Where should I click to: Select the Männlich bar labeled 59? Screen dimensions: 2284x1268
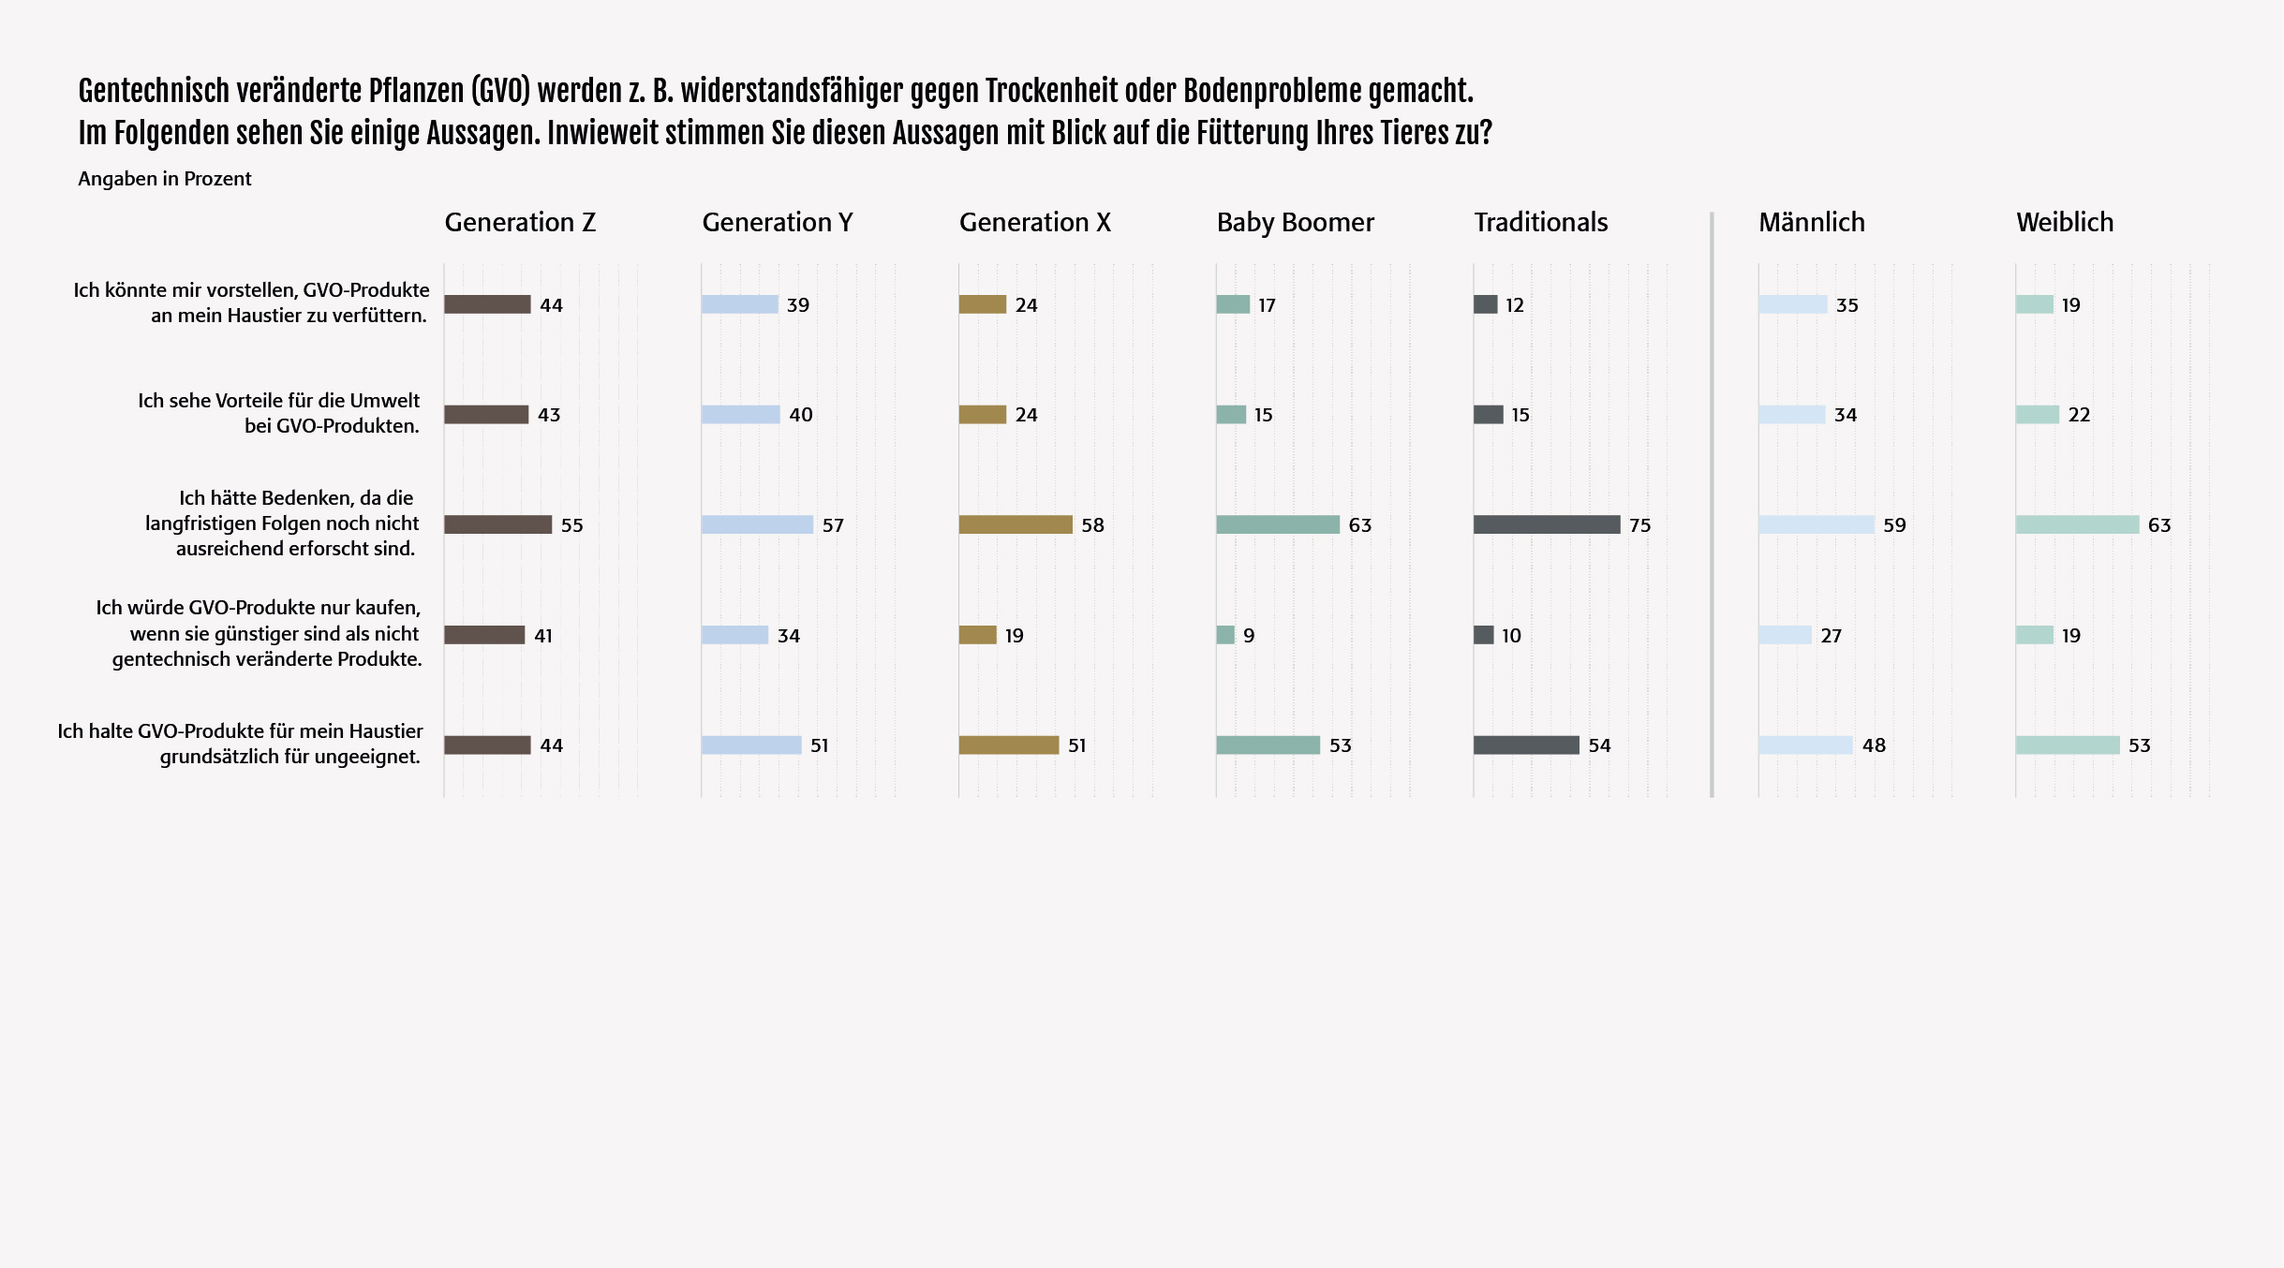coord(1816,524)
